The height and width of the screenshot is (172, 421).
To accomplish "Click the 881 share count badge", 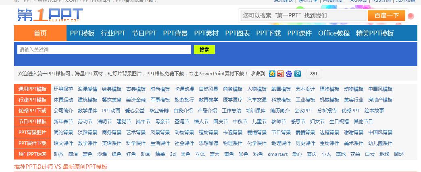I will click(314, 74).
